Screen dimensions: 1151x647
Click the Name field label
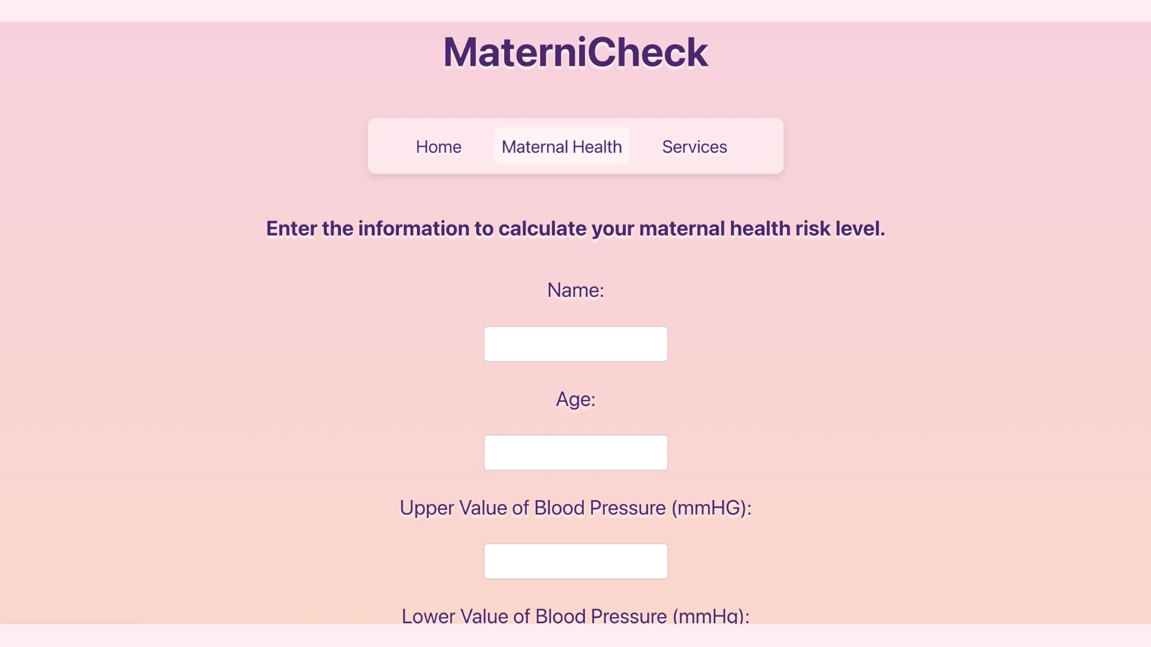(575, 291)
